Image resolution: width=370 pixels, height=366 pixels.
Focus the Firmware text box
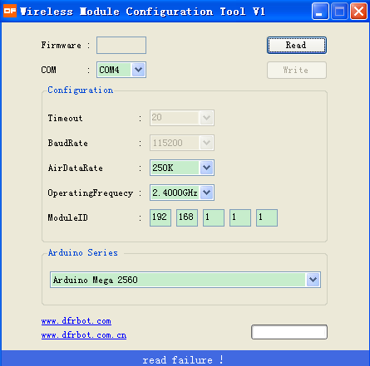click(121, 45)
